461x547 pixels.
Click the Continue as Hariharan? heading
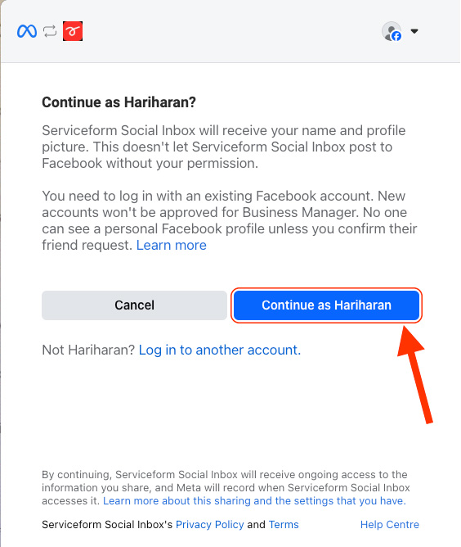click(x=119, y=102)
